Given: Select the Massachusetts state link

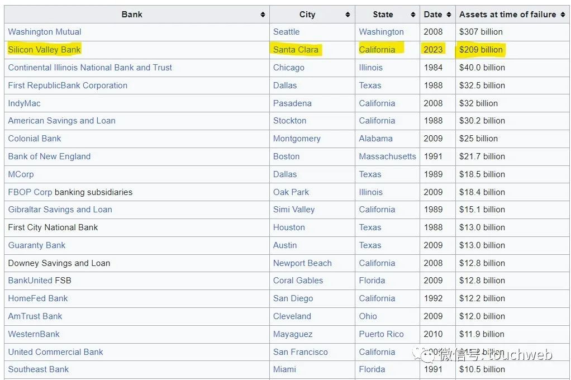Looking at the screenshot, I should point(387,156).
